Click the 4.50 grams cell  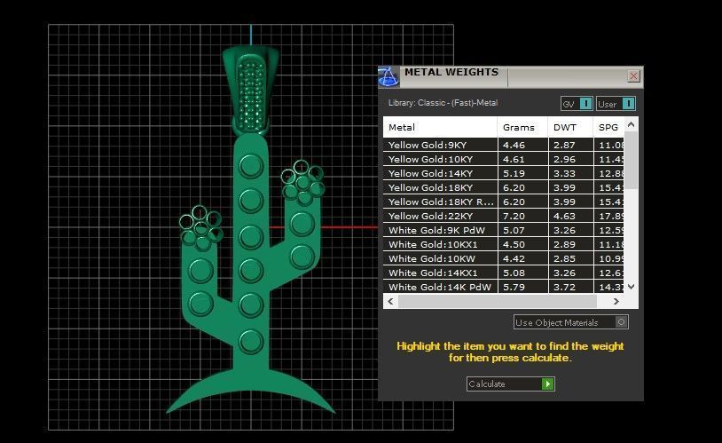click(x=523, y=244)
